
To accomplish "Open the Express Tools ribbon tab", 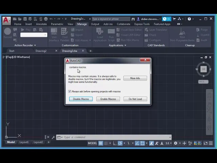I will [142, 24].
